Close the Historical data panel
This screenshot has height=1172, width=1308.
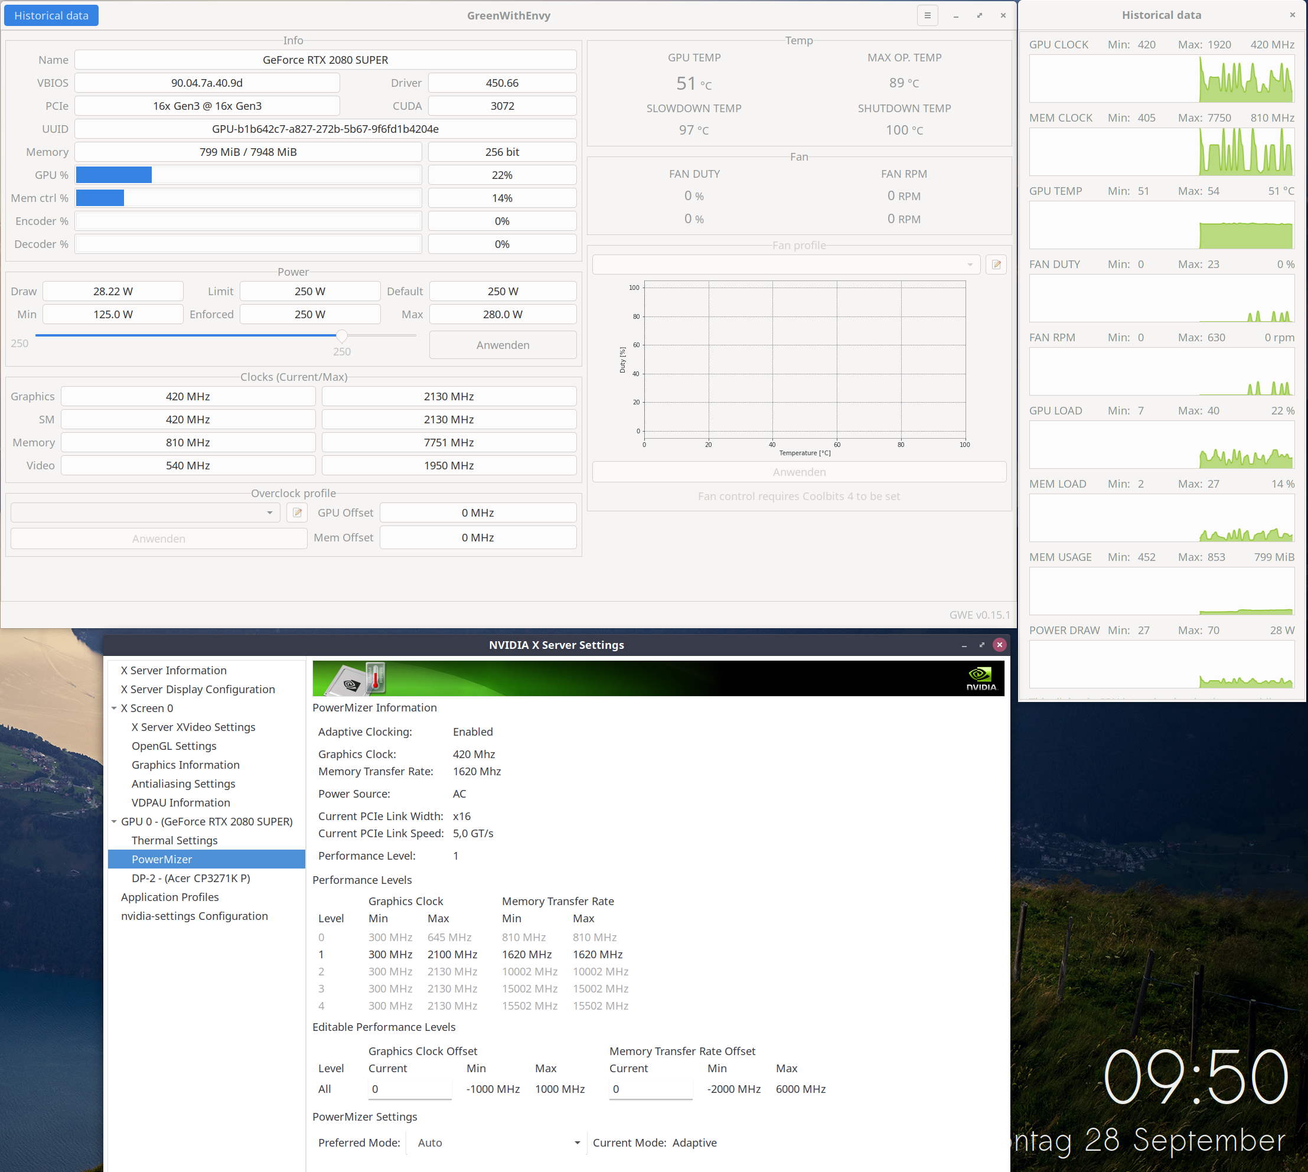1292,15
